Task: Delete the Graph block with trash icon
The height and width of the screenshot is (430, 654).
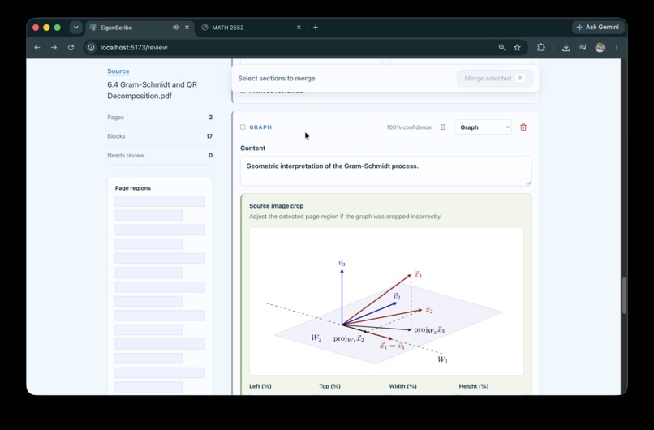Action: 523,127
